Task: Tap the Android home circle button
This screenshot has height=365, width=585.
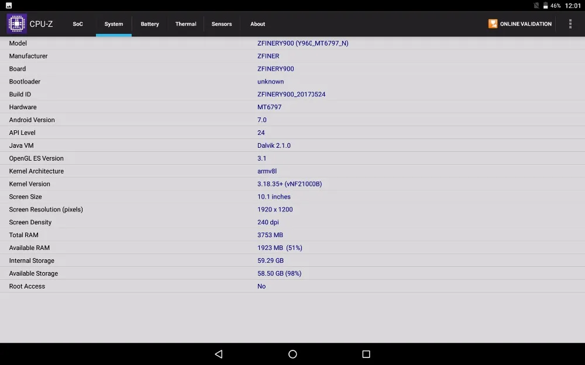Action: point(292,354)
